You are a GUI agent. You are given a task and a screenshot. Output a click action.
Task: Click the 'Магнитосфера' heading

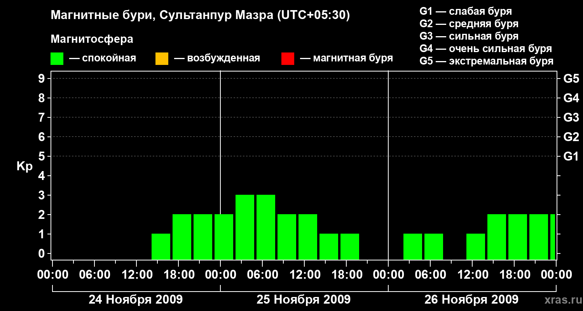pyautogui.click(x=92, y=39)
